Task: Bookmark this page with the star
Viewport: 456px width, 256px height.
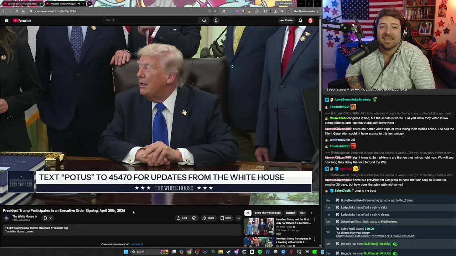Action: tap(215, 11)
